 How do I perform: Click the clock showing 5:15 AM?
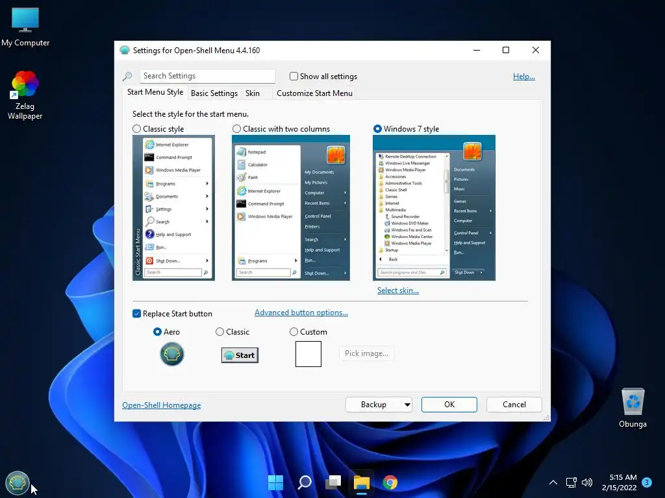pyautogui.click(x=619, y=482)
